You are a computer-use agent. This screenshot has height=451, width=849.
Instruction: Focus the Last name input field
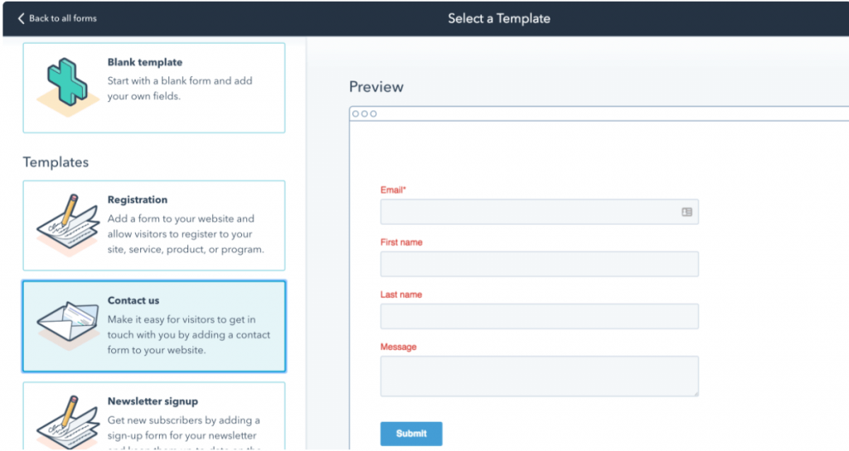pyautogui.click(x=539, y=316)
